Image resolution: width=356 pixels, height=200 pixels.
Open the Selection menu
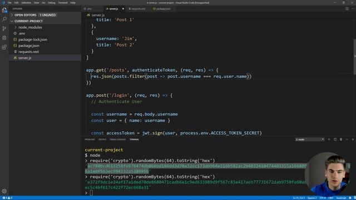pyautogui.click(x=26, y=3)
